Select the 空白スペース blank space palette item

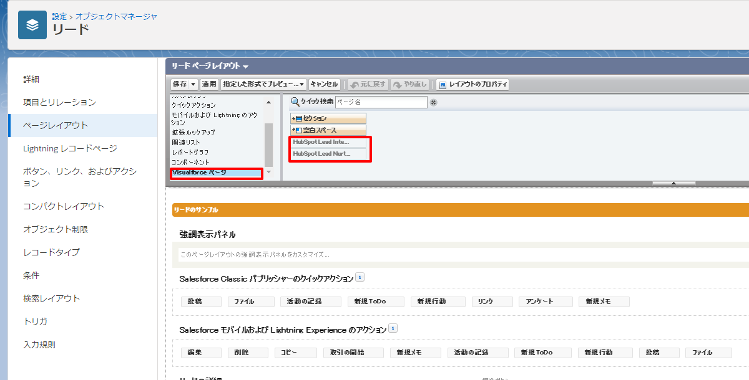[x=328, y=130]
